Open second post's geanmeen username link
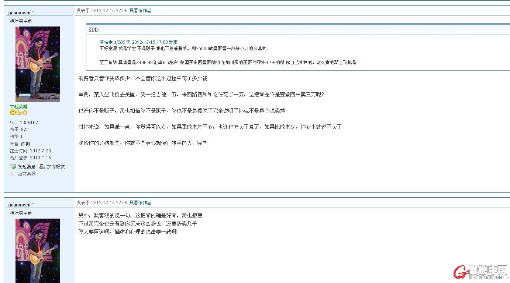Image resolution: width=510 pixels, height=283 pixels. (19, 205)
